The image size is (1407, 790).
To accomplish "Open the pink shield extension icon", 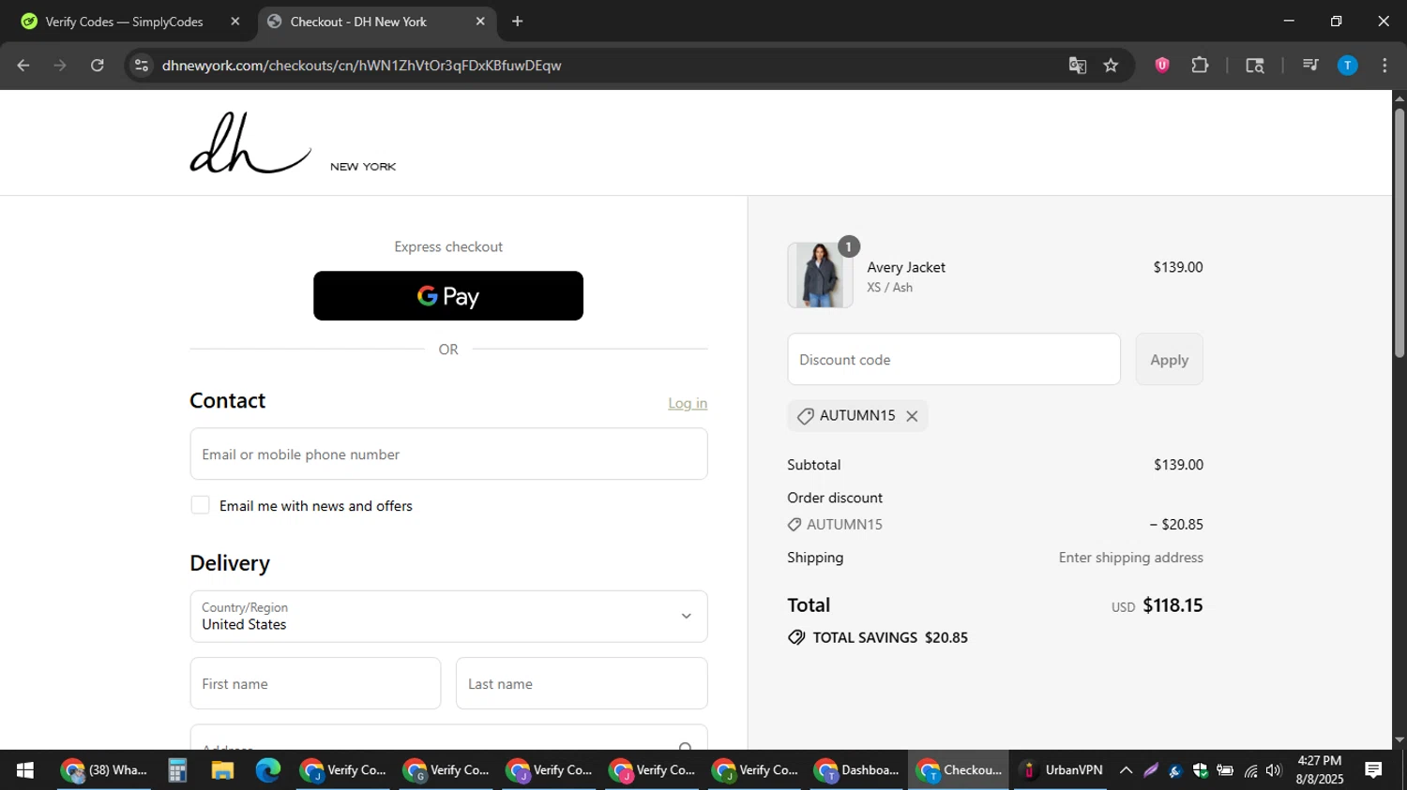I will coord(1162,66).
